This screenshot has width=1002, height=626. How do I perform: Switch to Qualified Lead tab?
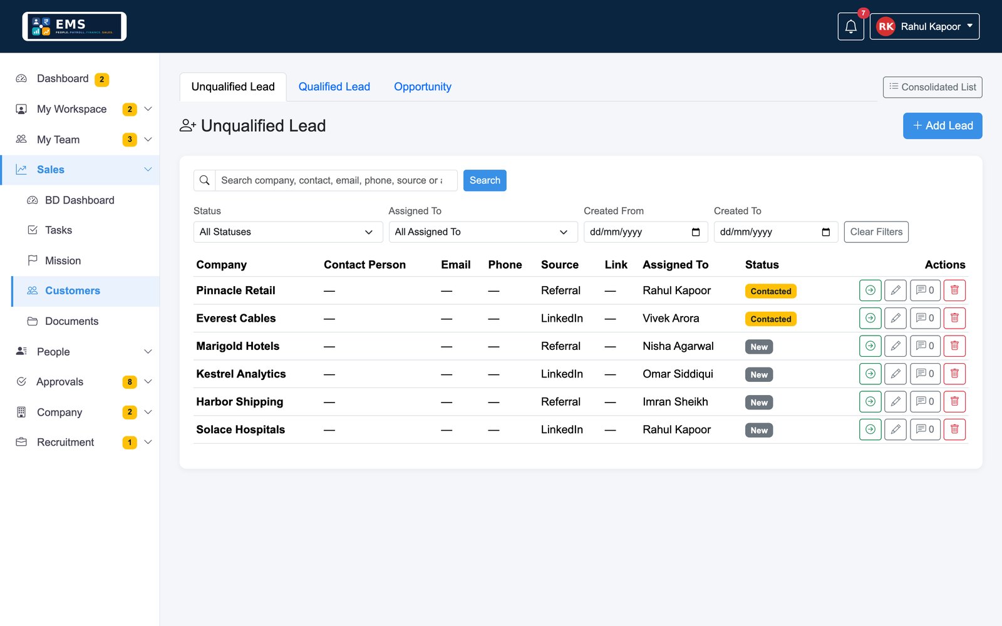point(334,87)
